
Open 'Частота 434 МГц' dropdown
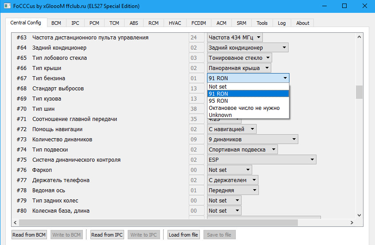pyautogui.click(x=234, y=38)
